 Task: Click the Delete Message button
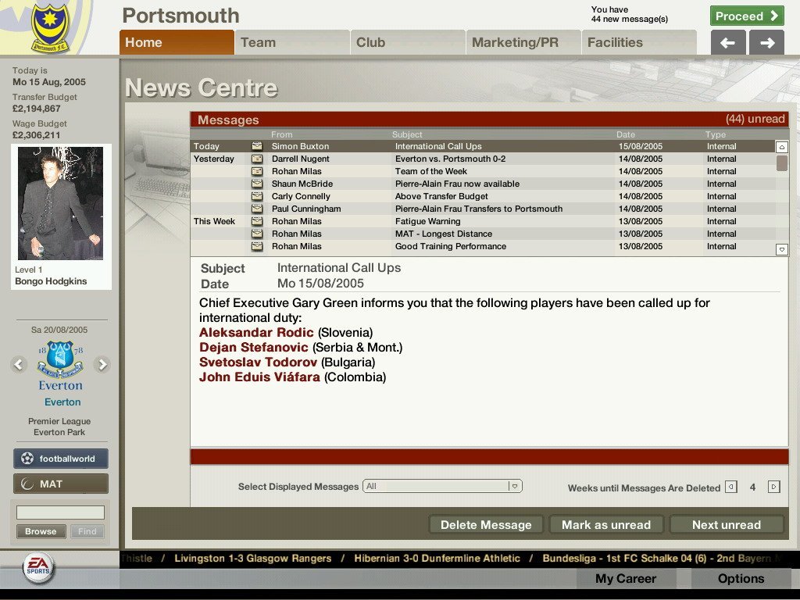tap(485, 525)
